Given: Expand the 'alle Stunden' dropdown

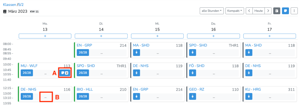Looking at the screenshot, I should [212, 11].
